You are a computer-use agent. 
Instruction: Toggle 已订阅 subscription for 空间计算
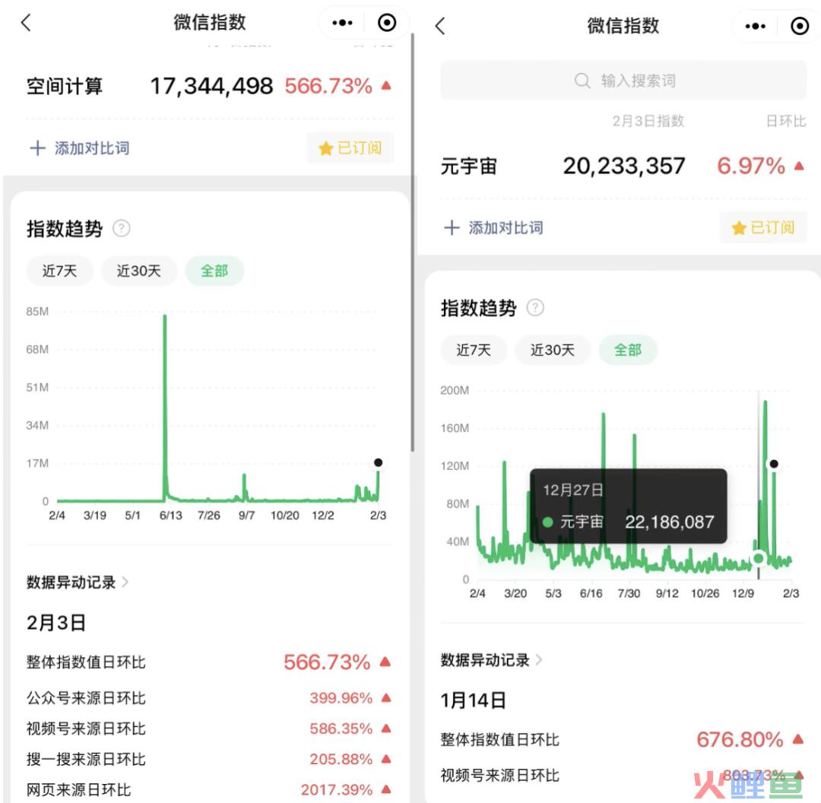(350, 148)
